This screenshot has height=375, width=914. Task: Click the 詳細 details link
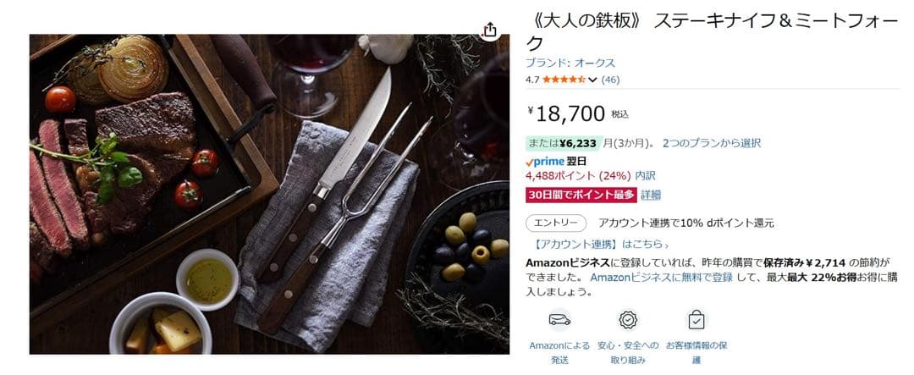(651, 195)
